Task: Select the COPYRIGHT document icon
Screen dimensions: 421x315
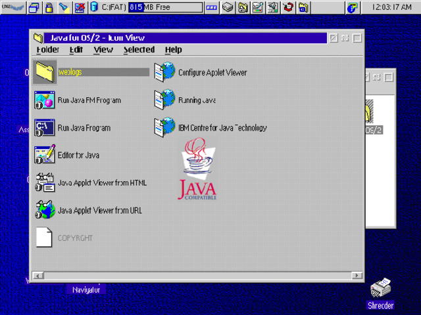Action: (44, 237)
